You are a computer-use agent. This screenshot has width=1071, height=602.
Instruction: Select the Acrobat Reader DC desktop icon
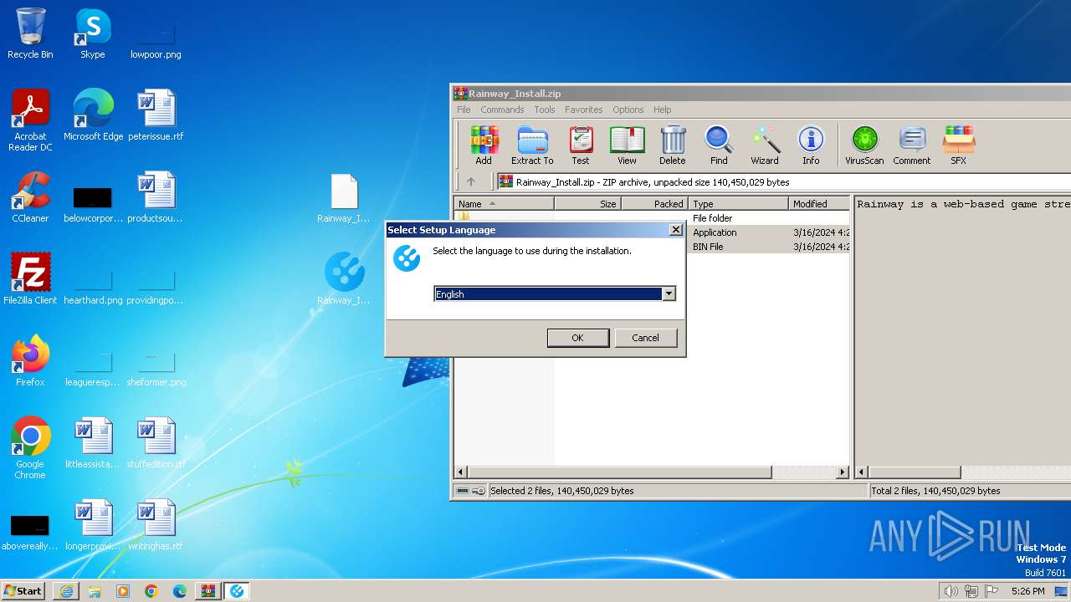click(30, 120)
